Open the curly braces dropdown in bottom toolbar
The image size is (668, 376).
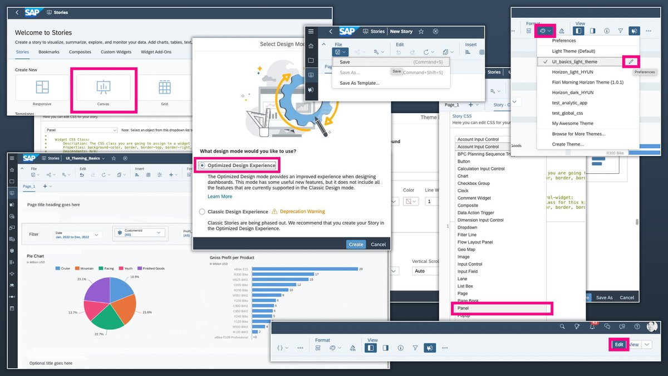[x=283, y=348]
